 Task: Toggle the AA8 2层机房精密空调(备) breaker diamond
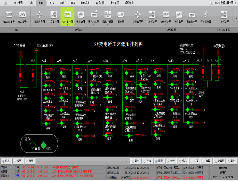tap(107, 85)
